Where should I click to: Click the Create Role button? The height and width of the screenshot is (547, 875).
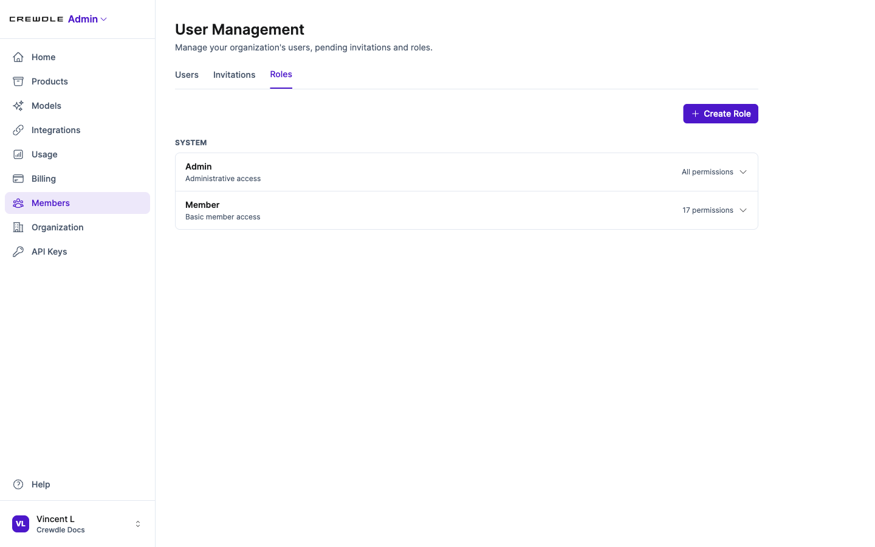pyautogui.click(x=721, y=114)
